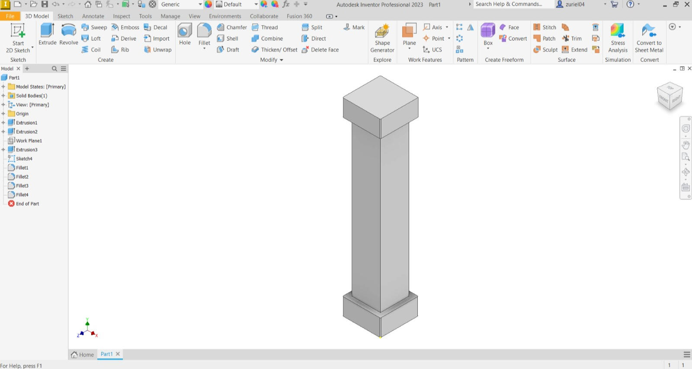Click Convert to Sheet Metal
692x369 pixels.
tap(649, 38)
